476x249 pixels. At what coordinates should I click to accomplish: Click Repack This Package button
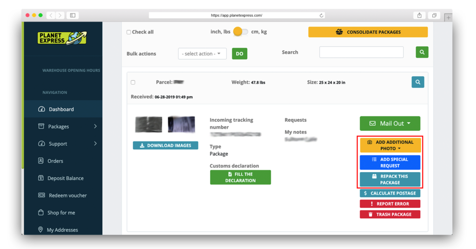(x=390, y=179)
